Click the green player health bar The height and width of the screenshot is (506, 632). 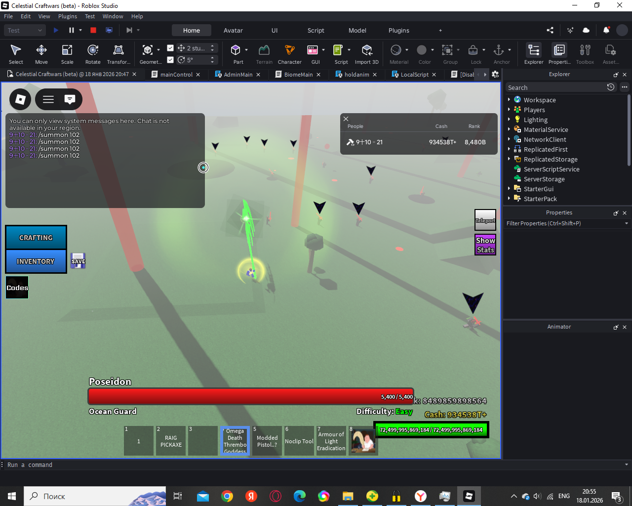(x=431, y=430)
